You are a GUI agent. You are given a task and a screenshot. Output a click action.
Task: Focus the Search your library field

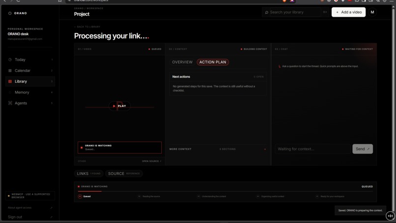[x=295, y=12]
